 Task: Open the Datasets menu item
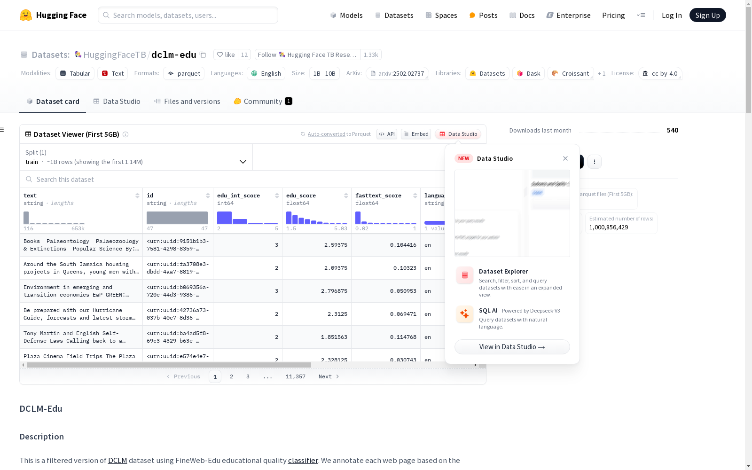394,15
